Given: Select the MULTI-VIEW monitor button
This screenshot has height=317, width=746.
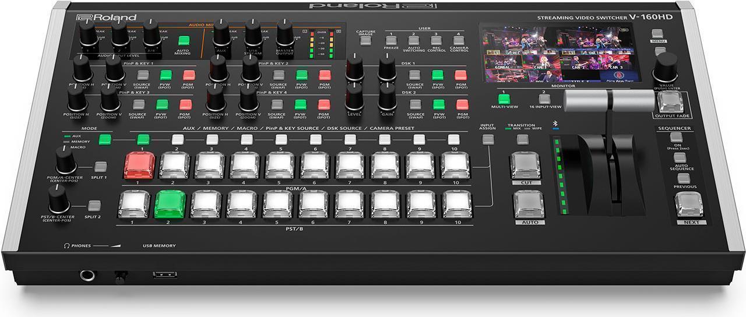Looking at the screenshot, I should 504,99.
